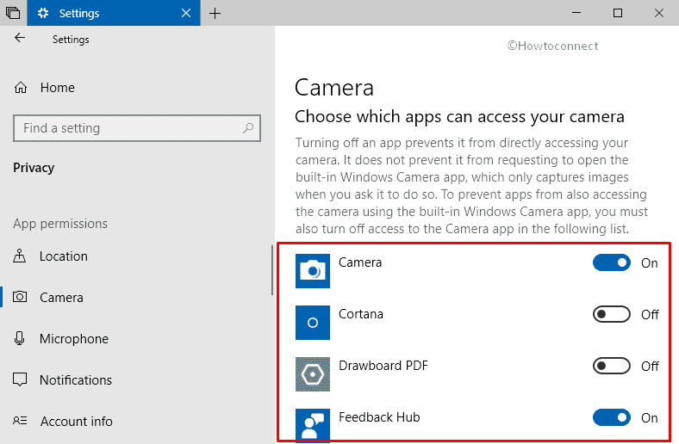The width and height of the screenshot is (679, 444).
Task: Minimize the Settings window
Action: click(576, 13)
